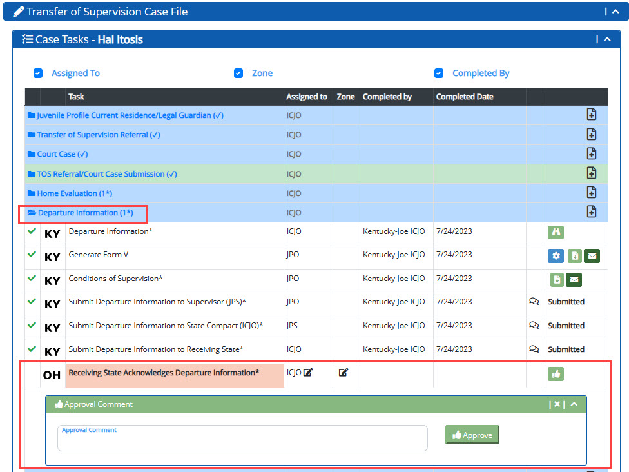Click Submitted status for Submit to Supervisor row
629x472 pixels.
pyautogui.click(x=566, y=302)
